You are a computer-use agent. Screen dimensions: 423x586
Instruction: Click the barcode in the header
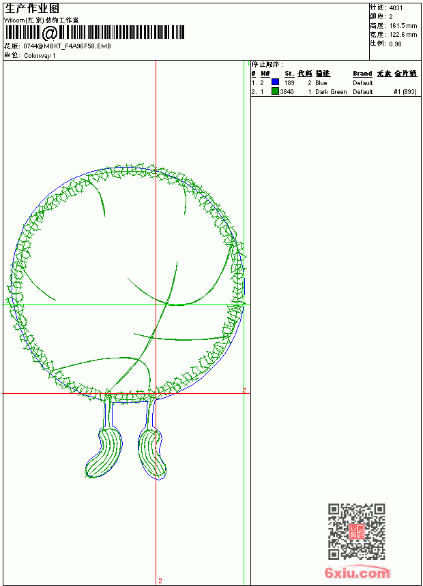[x=94, y=32]
